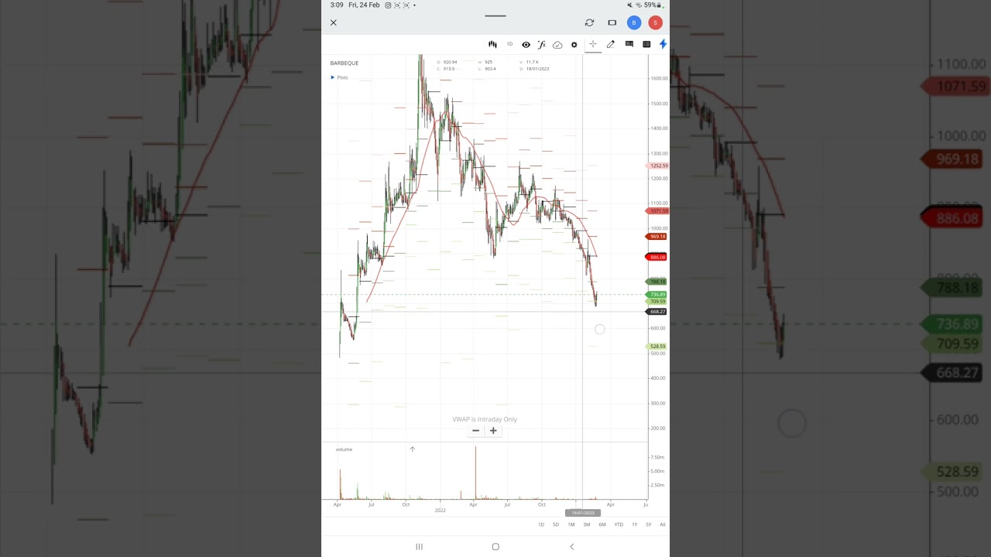
Task: Toggle the eye visibility icon in toolbar
Action: 526,44
